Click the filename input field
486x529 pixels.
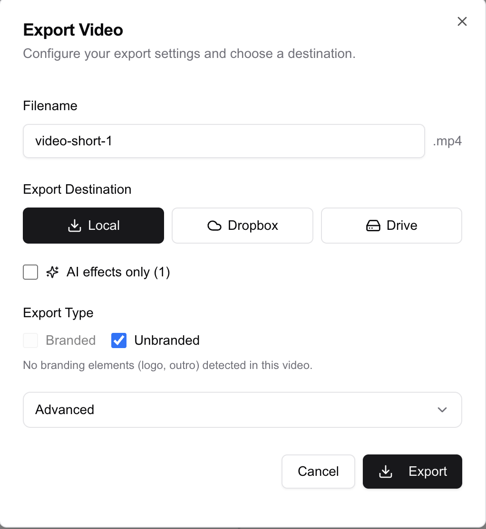(x=224, y=141)
